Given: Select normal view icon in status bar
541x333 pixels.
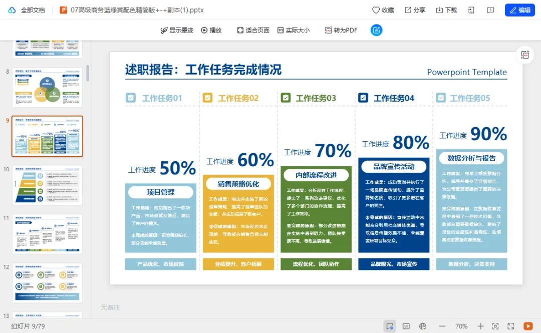Looking at the screenshot, I should point(390,326).
